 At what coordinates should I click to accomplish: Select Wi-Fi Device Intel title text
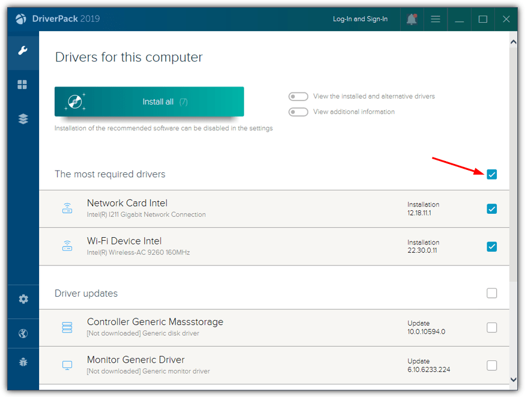click(x=124, y=241)
